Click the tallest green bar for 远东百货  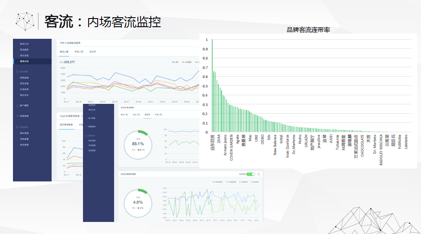click(212, 86)
